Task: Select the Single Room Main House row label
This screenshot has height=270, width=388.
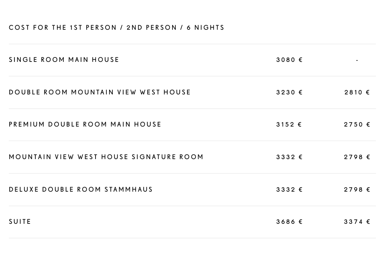Action: coord(64,60)
